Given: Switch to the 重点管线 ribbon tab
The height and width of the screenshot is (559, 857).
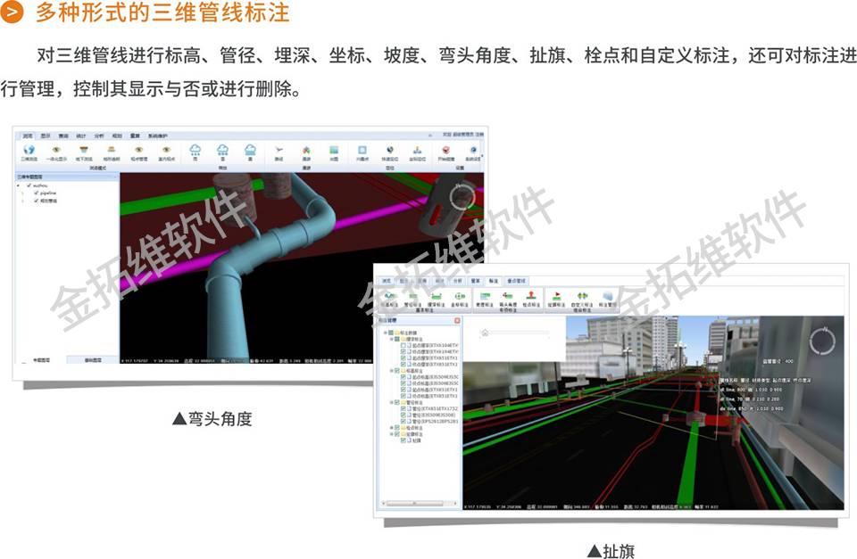Looking at the screenshot, I should point(517,280).
